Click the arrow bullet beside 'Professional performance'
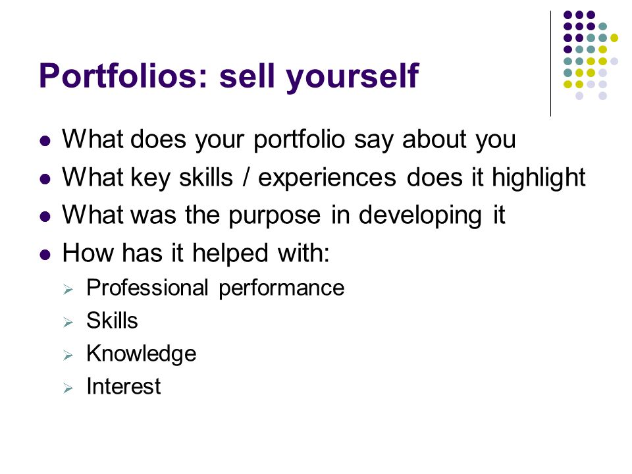 (x=68, y=290)
